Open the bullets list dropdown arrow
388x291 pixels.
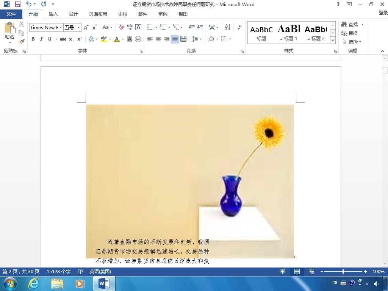(156, 27)
